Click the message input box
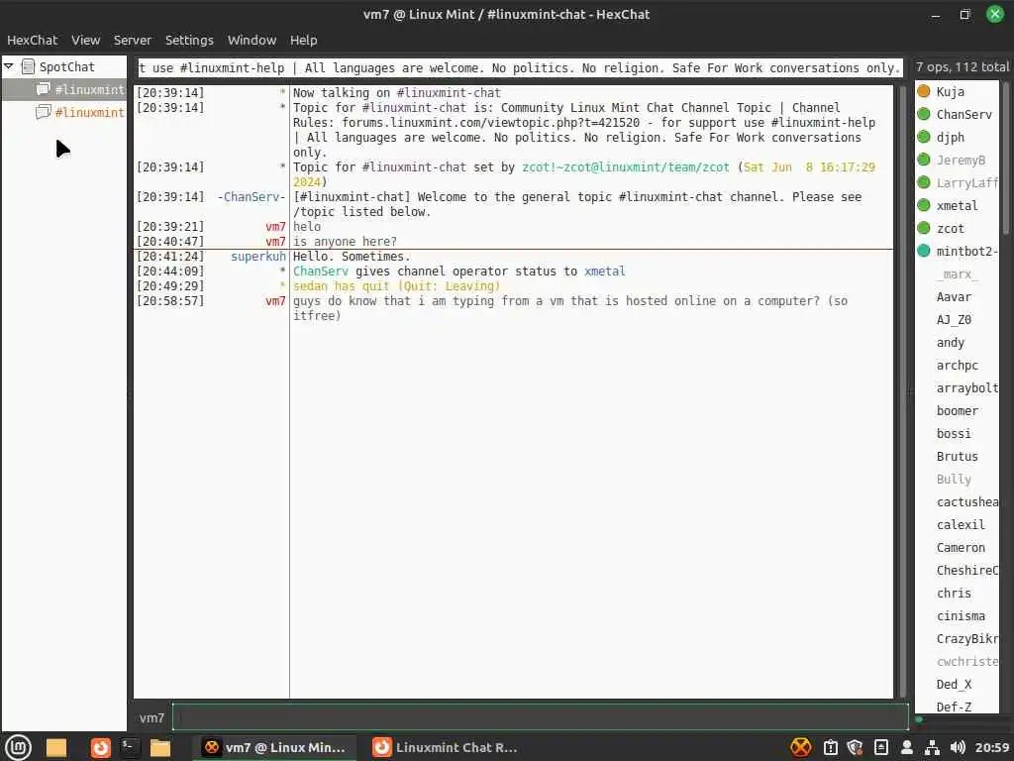Screen dimensions: 1014x761 click(540, 717)
